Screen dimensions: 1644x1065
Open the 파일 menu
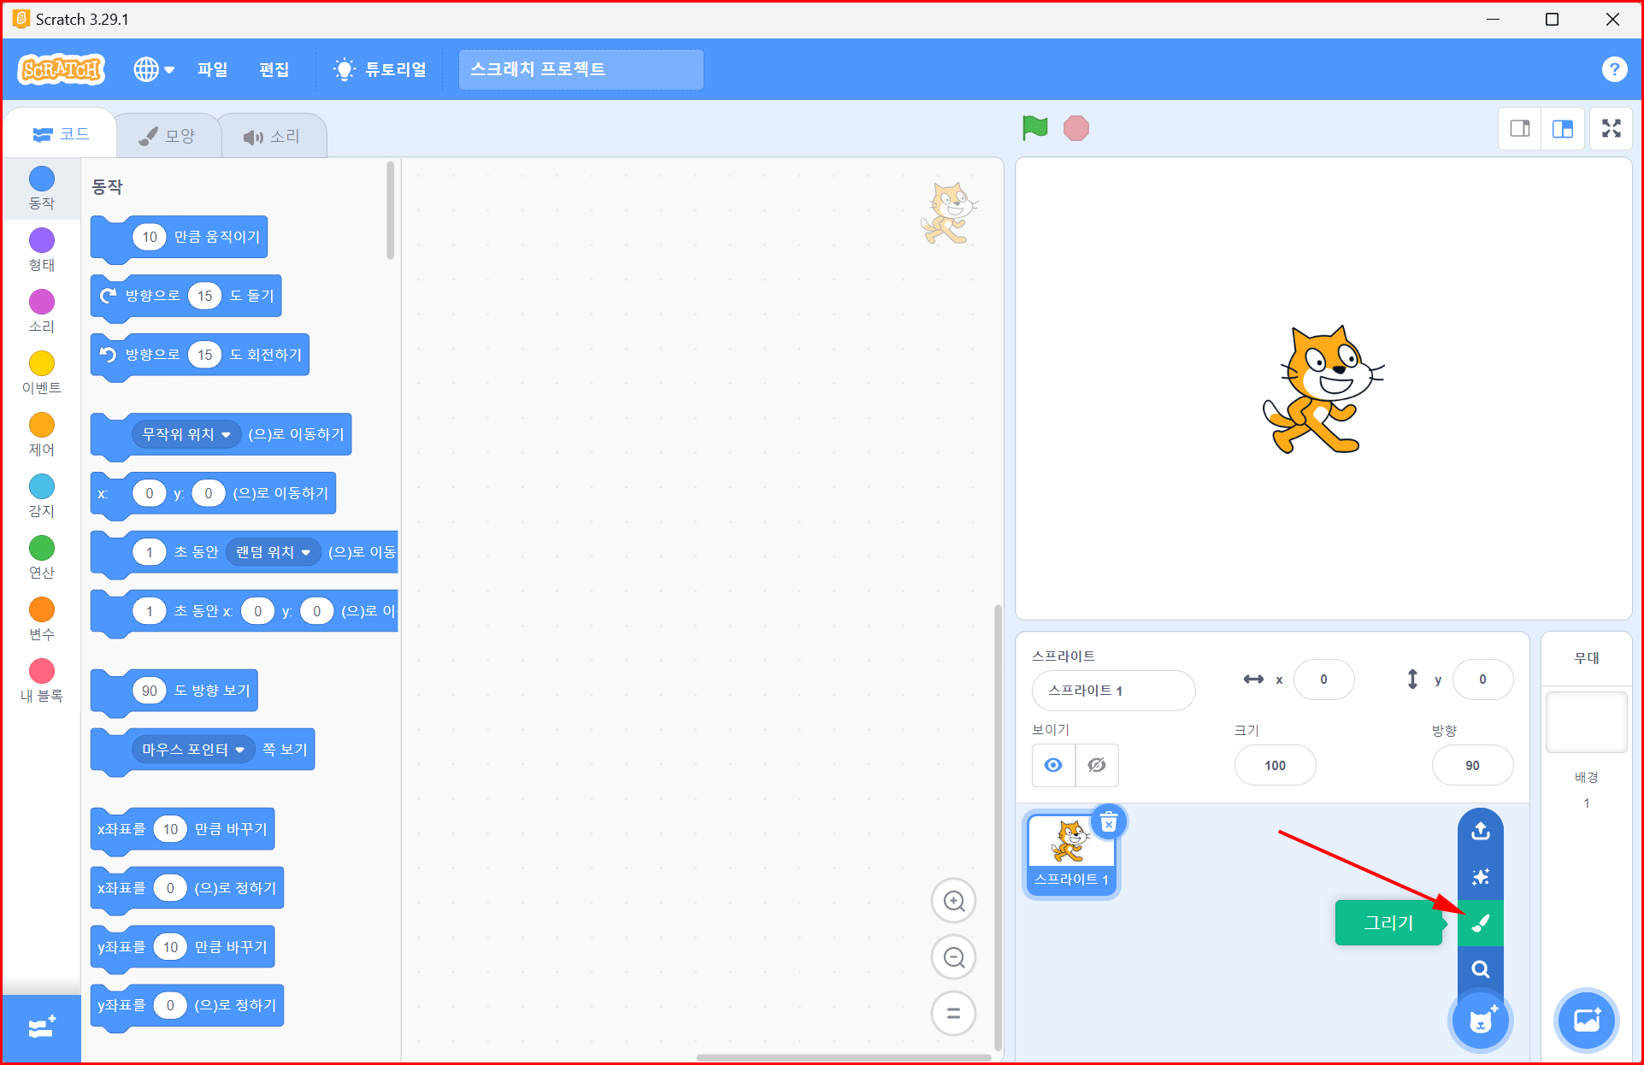click(x=212, y=69)
